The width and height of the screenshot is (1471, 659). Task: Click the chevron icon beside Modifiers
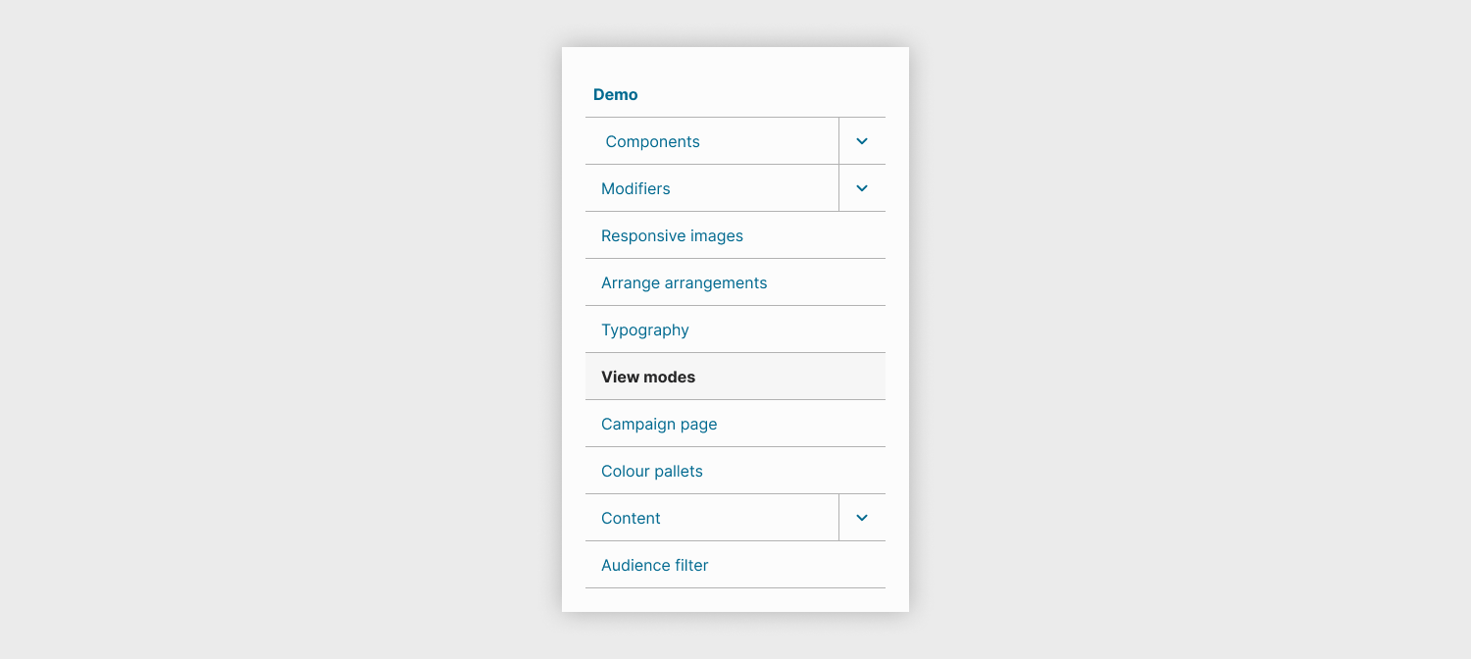[x=862, y=188]
